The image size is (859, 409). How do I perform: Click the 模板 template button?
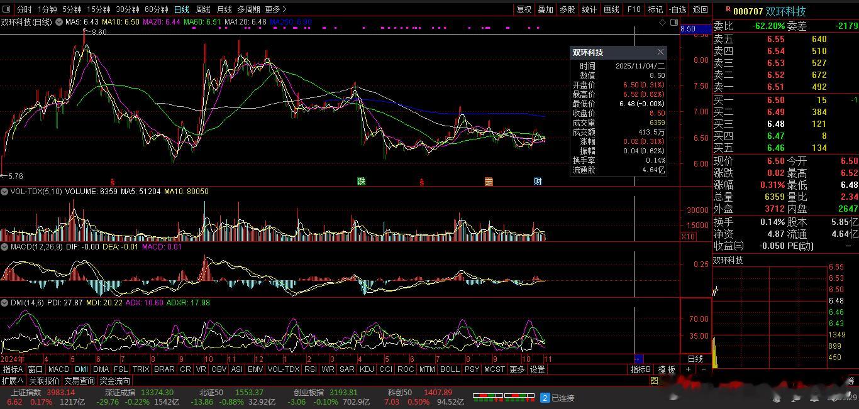(667, 369)
